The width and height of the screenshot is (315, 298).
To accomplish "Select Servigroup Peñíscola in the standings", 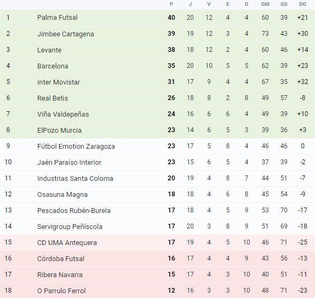I will (x=70, y=226).
